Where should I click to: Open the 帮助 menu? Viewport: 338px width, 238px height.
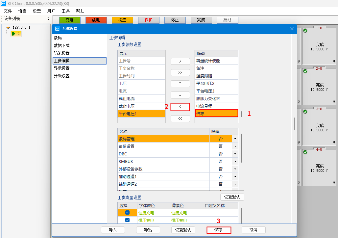point(80,11)
